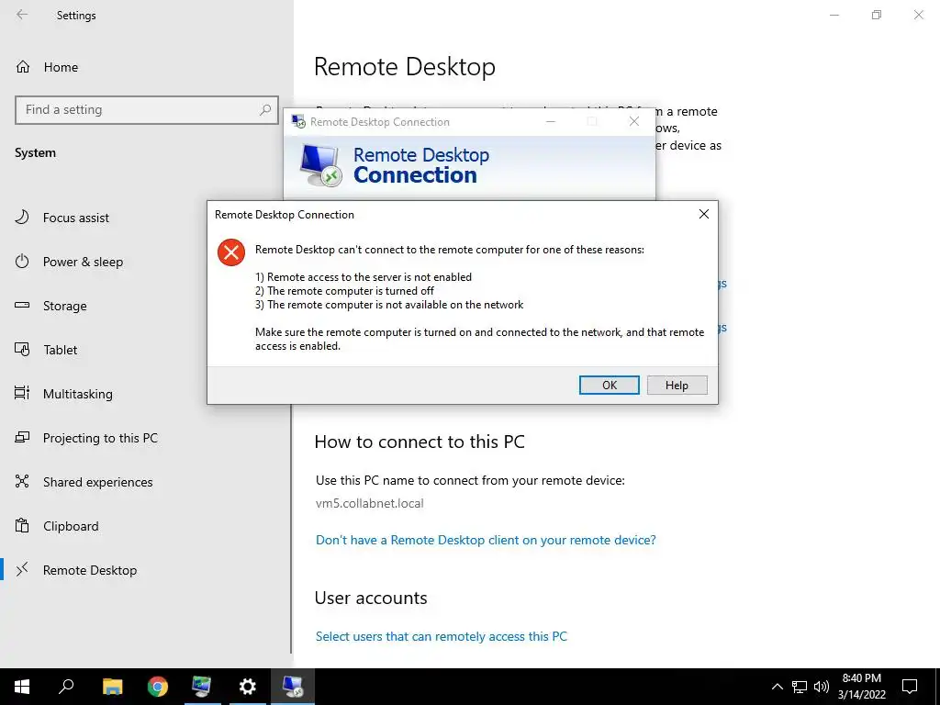The image size is (940, 705).
Task: Minimize the Remote Desktop Connection window behind dialog
Action: 551,122
